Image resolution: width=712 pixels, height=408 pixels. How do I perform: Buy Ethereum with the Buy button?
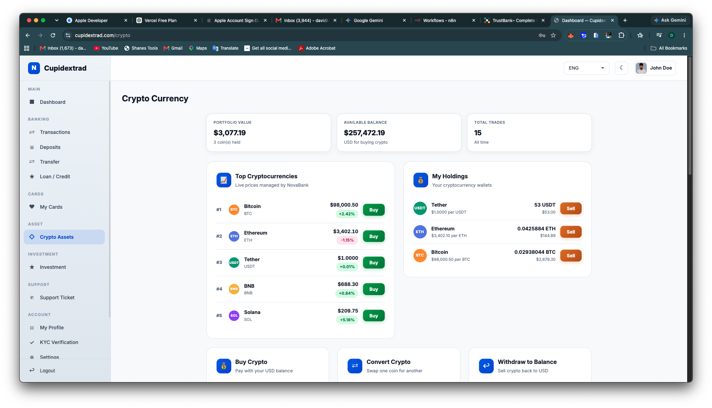tap(374, 236)
